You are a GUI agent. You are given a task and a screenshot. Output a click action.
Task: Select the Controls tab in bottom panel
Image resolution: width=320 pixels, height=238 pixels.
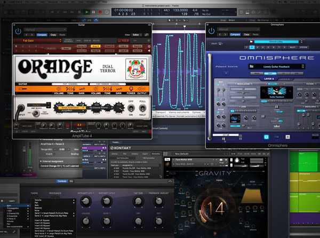(62, 181)
